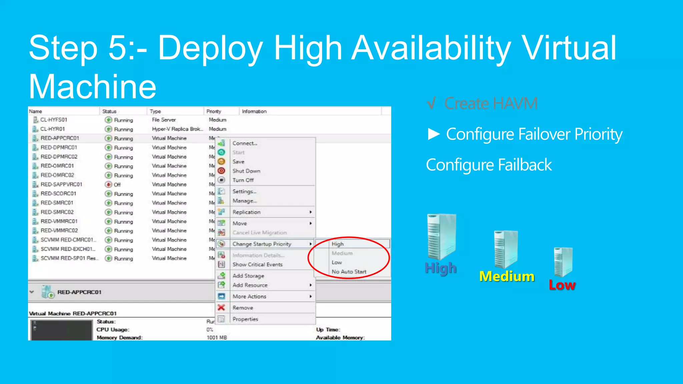The width and height of the screenshot is (683, 384).
Task: Sort by the Status column header
Action: click(123, 111)
